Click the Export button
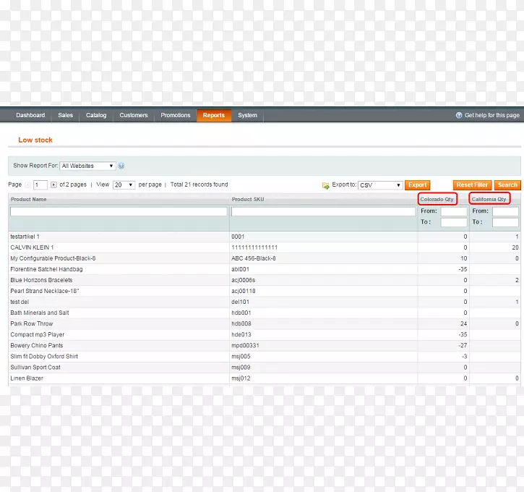 point(417,185)
